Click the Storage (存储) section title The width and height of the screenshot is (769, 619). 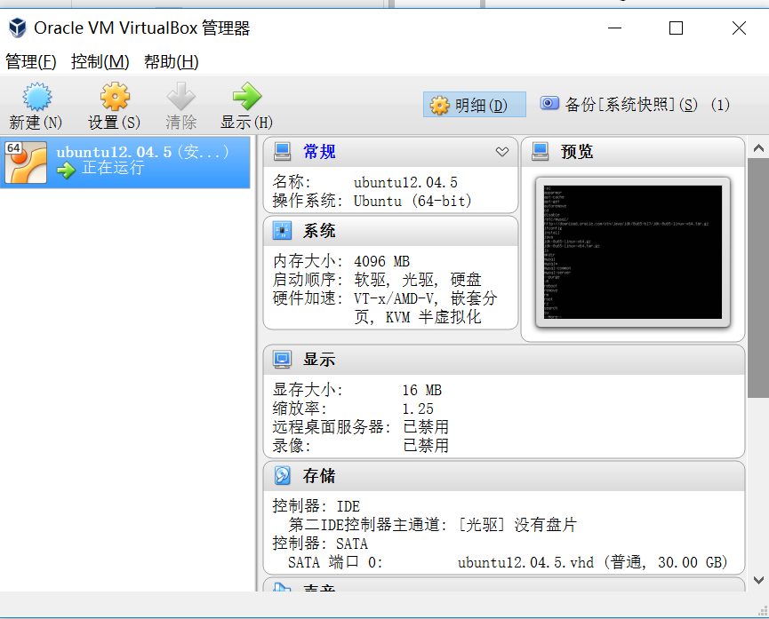pyautogui.click(x=319, y=475)
